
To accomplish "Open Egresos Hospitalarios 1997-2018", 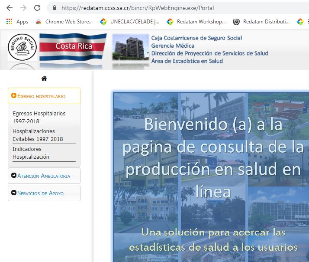I will [39, 117].
